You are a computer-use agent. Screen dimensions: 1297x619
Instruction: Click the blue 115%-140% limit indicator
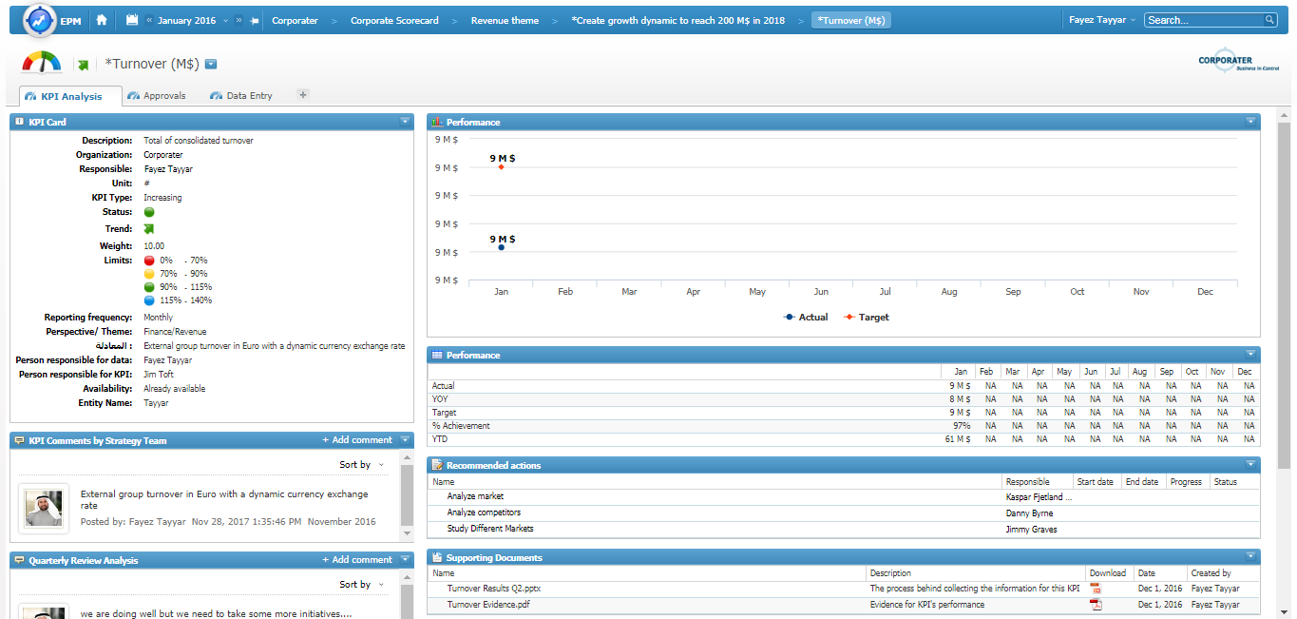tap(149, 300)
